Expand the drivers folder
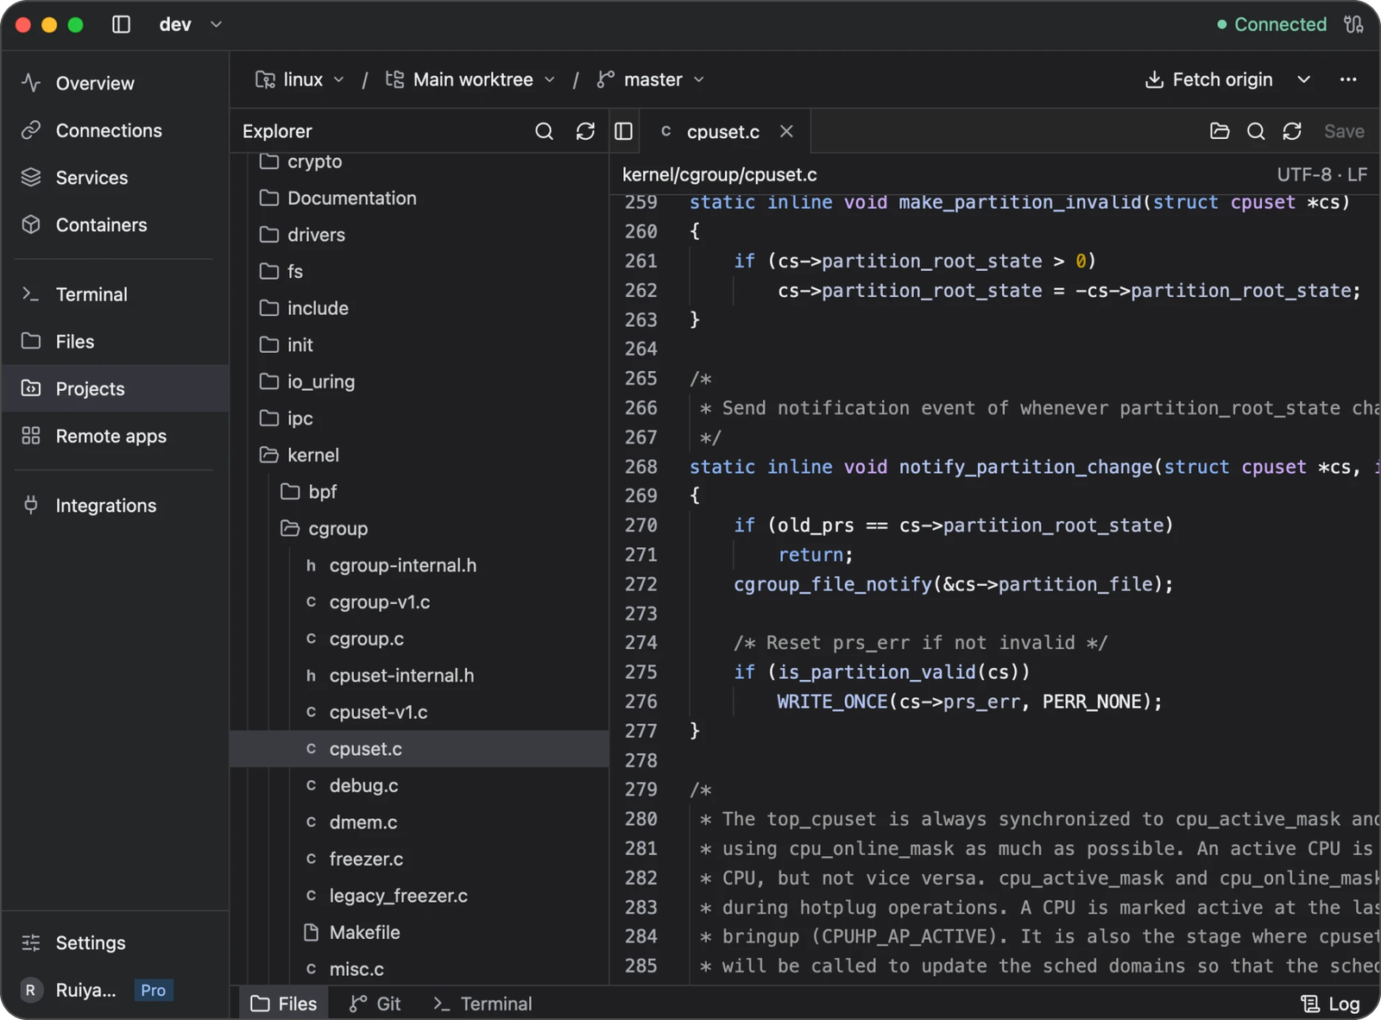The width and height of the screenshot is (1381, 1020). click(x=419, y=235)
